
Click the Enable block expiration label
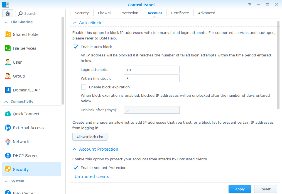pos(109,87)
